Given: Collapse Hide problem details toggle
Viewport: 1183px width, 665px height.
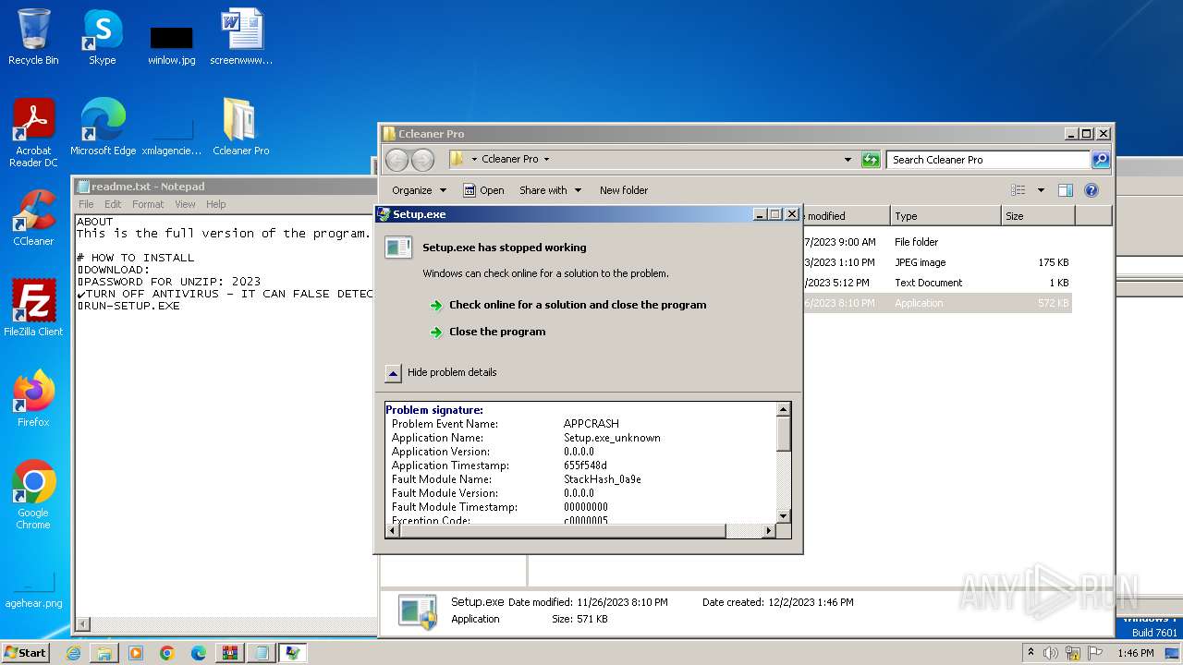Looking at the screenshot, I should tap(441, 372).
